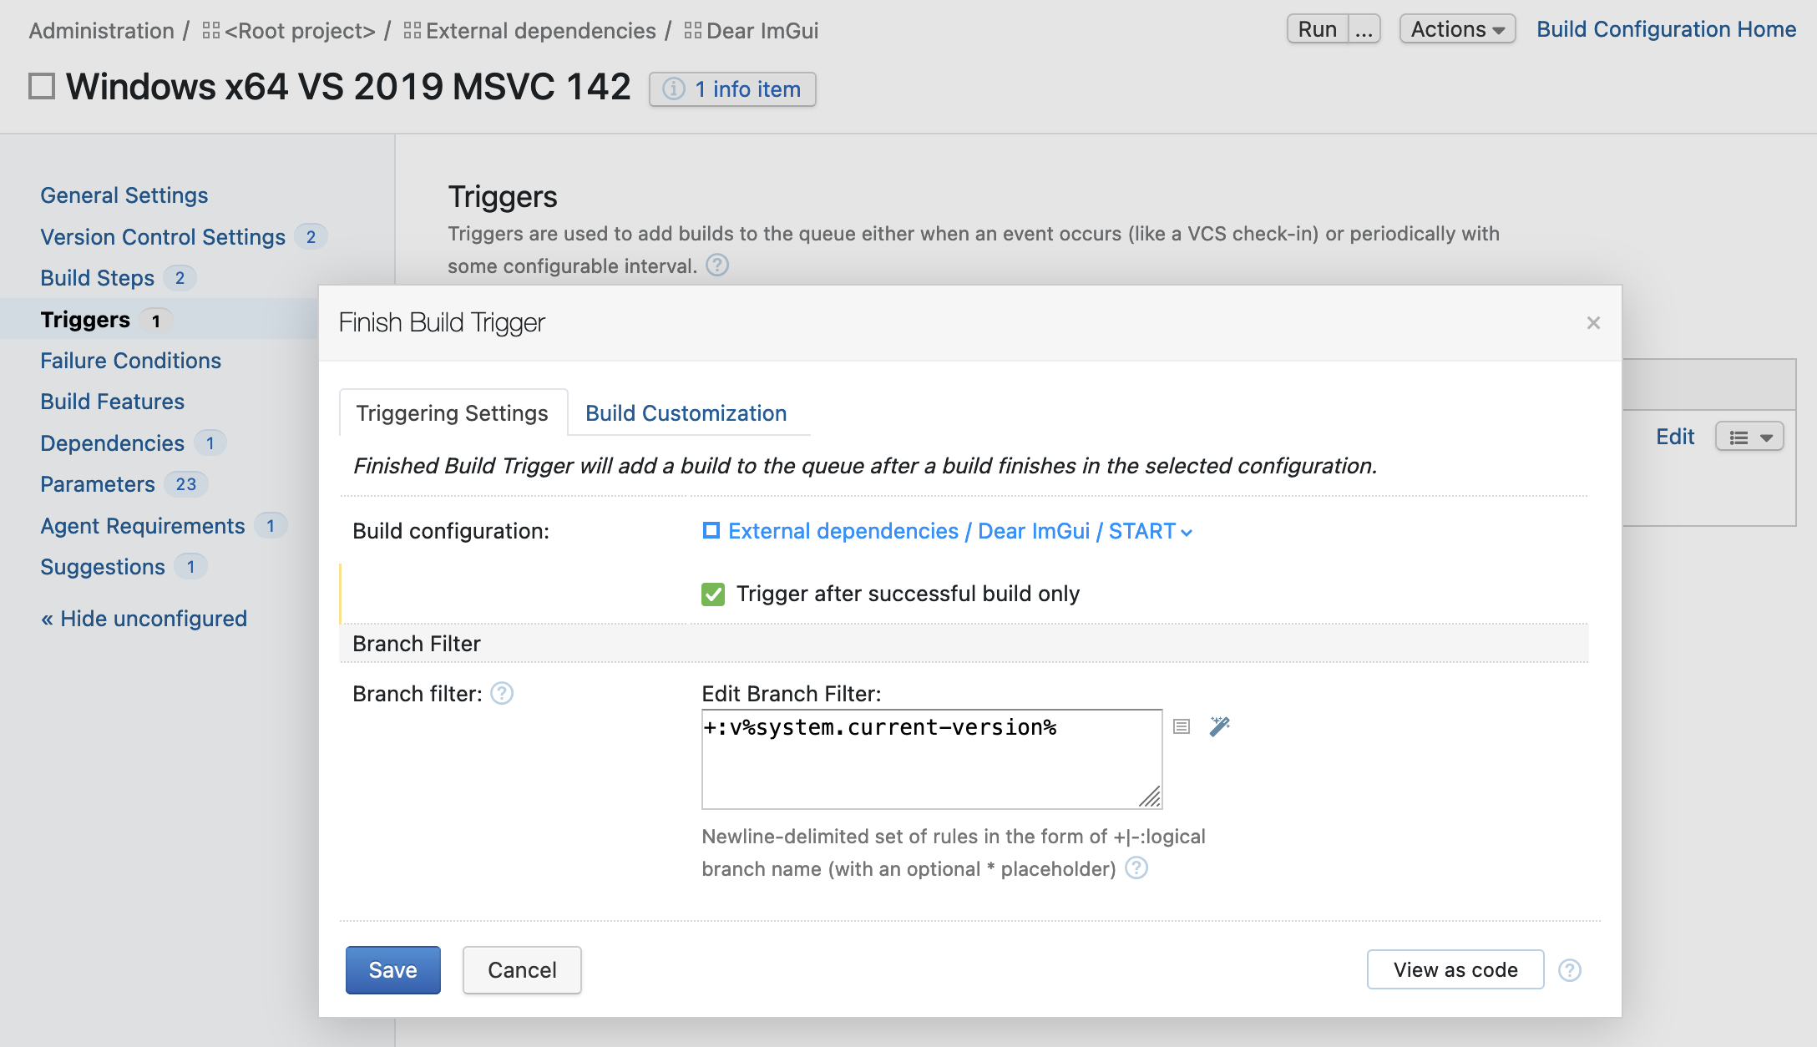The height and width of the screenshot is (1047, 1817).
Task: Toggle Trigger after successful build only checkbox
Action: (713, 594)
